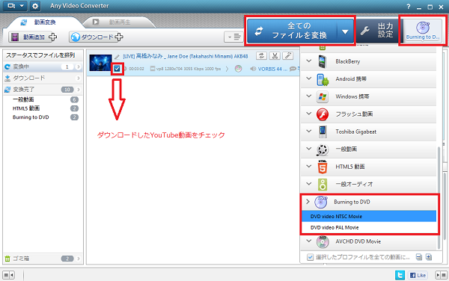Viewport: 449px width, 281px height.
Task: Select DVD video NTSC Movie profile
Action: point(369,217)
